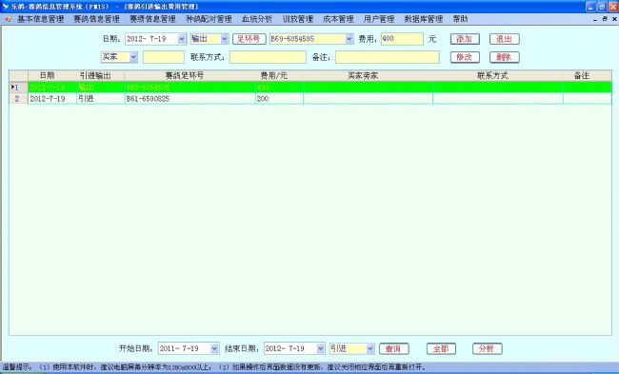The width and height of the screenshot is (619, 374).
Task: Click the 删除 button
Action: click(504, 57)
